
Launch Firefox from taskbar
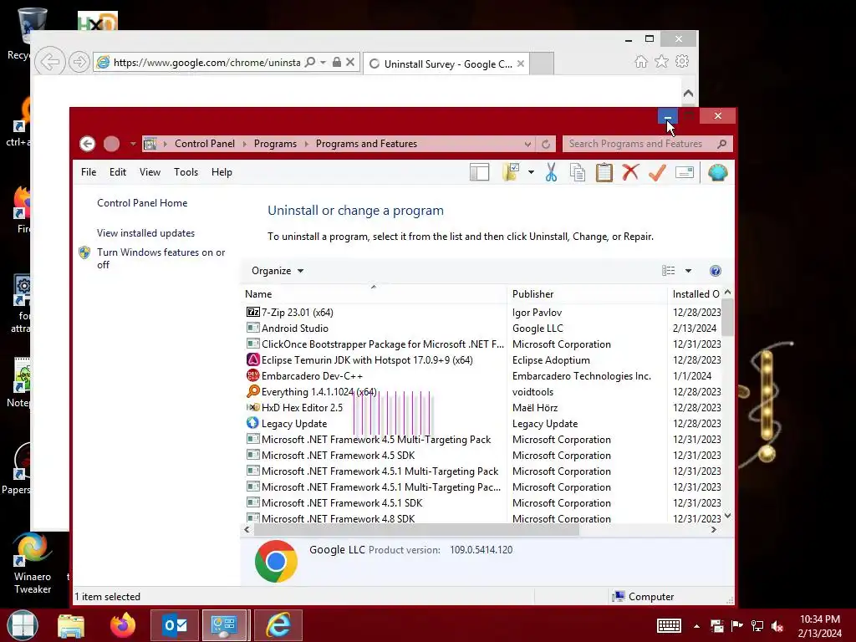(123, 625)
